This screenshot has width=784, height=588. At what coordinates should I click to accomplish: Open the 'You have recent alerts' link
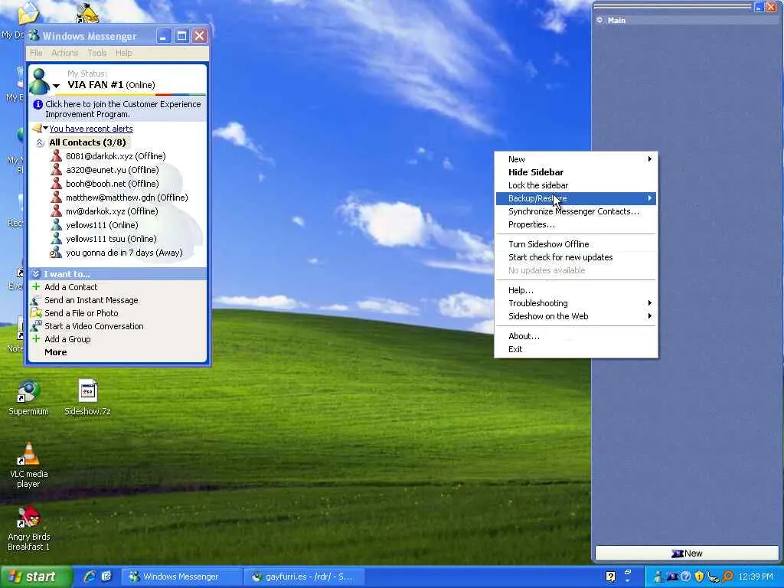click(x=91, y=129)
